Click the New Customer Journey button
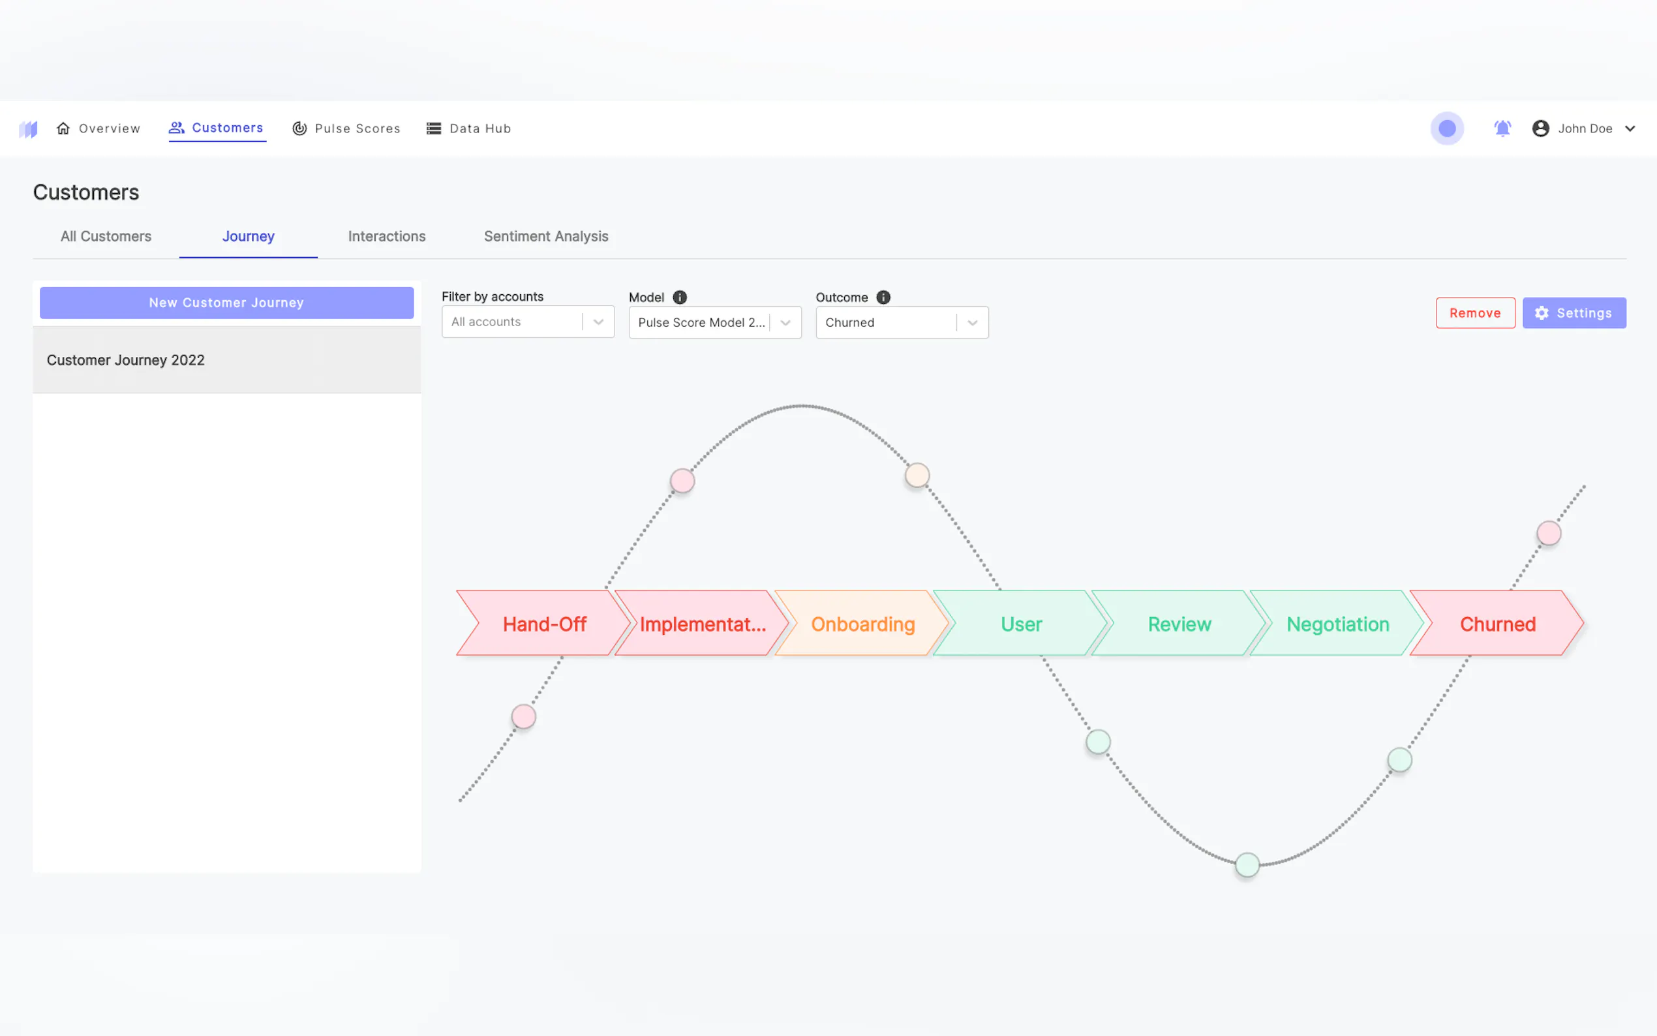The width and height of the screenshot is (1657, 1036). 226,303
